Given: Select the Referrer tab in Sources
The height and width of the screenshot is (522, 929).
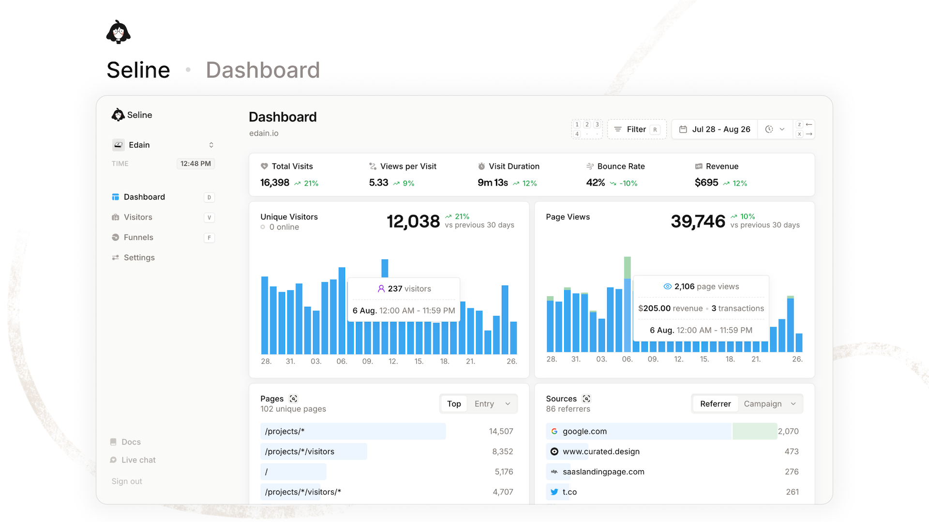Looking at the screenshot, I should [715, 404].
